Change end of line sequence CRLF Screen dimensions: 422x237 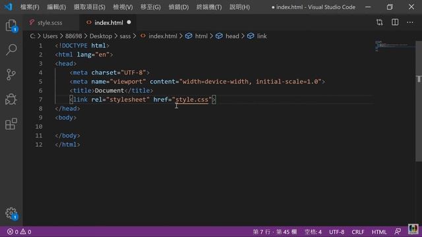click(x=357, y=231)
